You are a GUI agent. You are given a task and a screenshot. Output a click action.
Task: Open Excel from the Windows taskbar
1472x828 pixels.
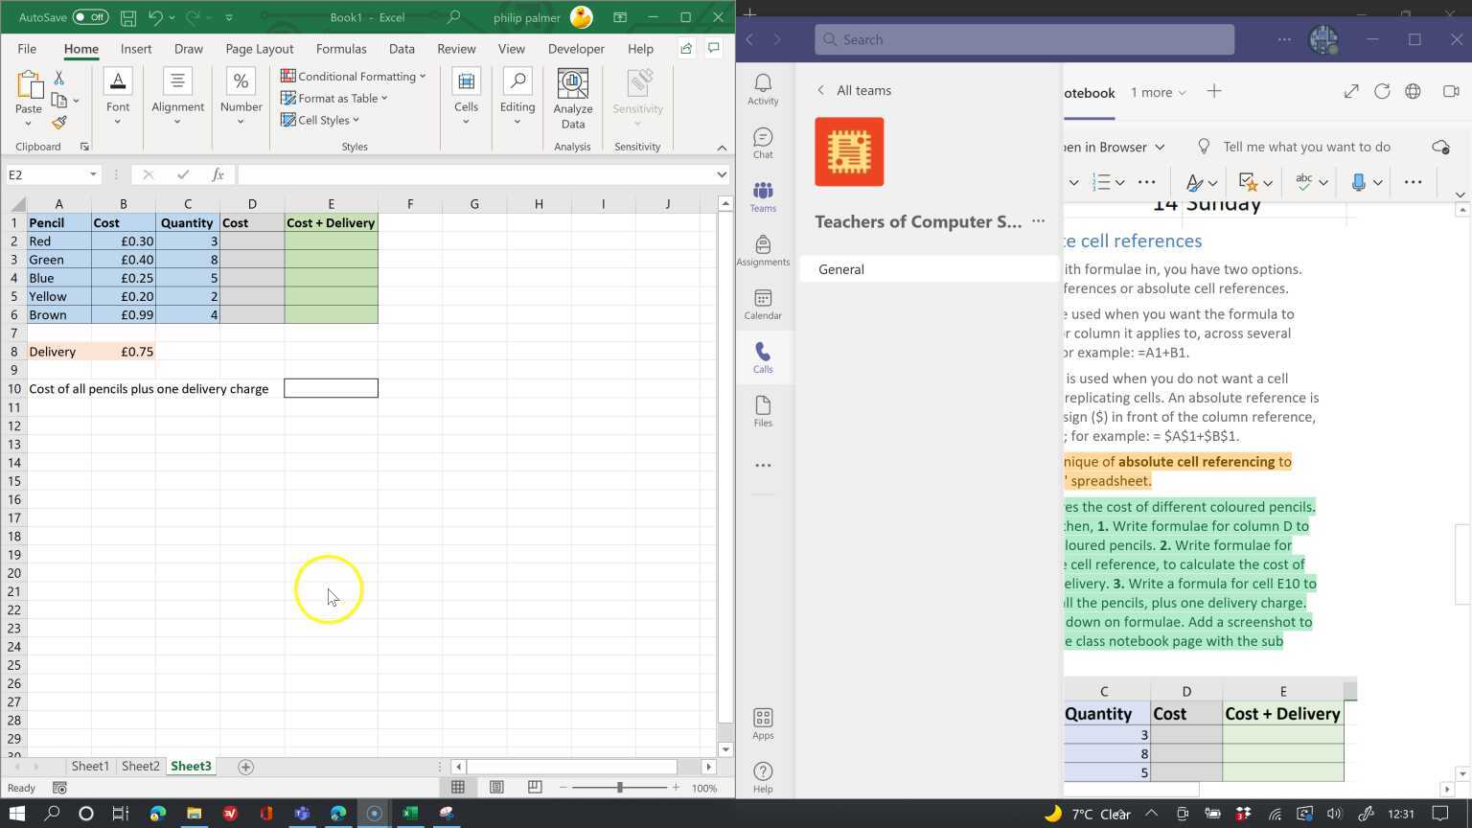coord(410,813)
